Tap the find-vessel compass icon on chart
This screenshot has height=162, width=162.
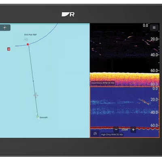click(5, 28)
